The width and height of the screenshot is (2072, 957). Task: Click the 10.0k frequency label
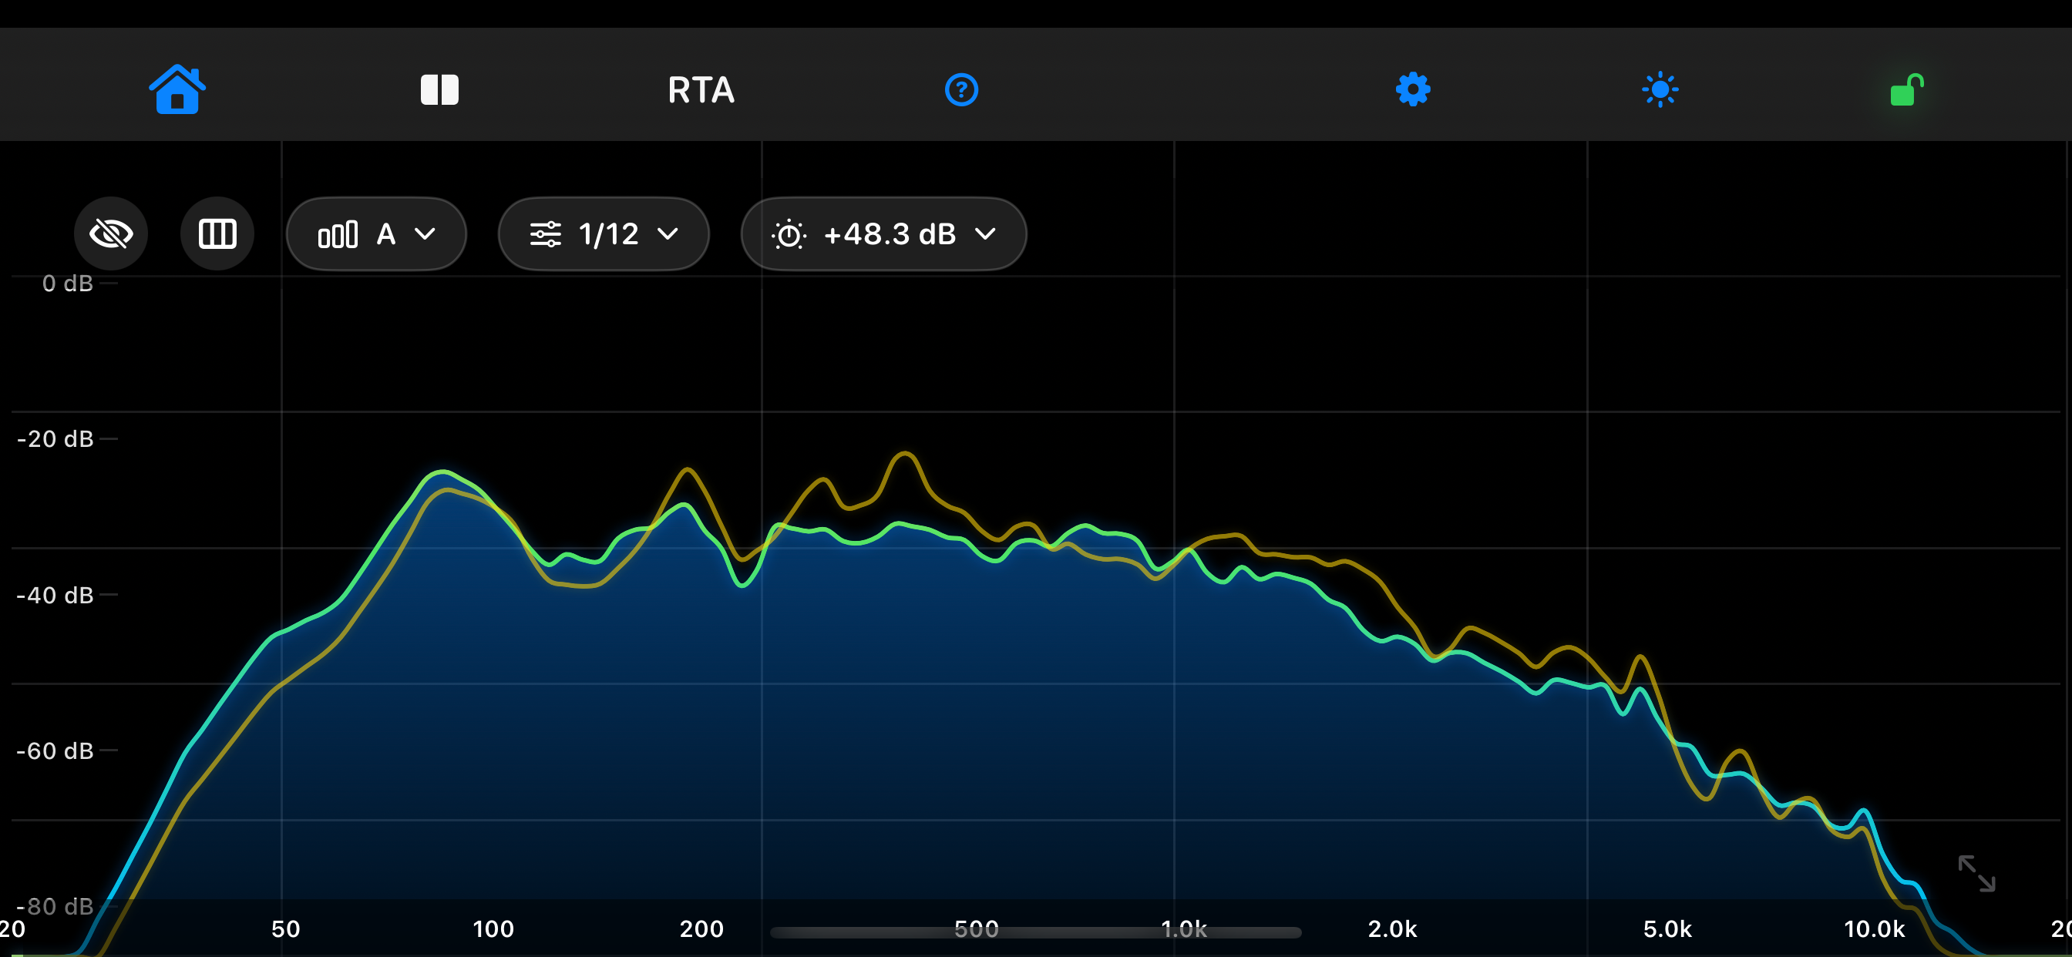pyautogui.click(x=1874, y=928)
